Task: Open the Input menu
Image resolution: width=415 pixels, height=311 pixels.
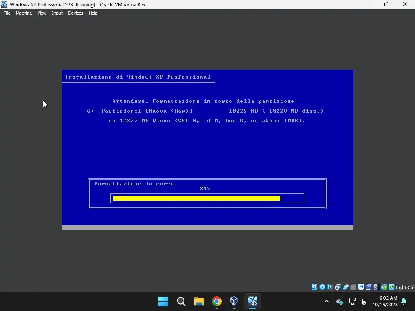Action: [x=57, y=13]
